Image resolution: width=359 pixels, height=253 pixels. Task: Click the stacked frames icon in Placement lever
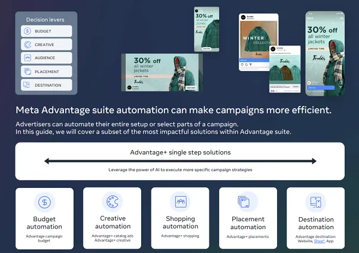tap(28, 71)
